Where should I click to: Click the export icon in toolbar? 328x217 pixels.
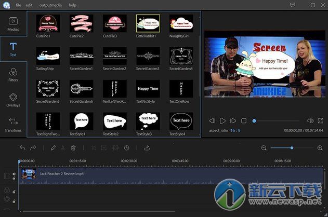pyautogui.click(x=147, y=148)
